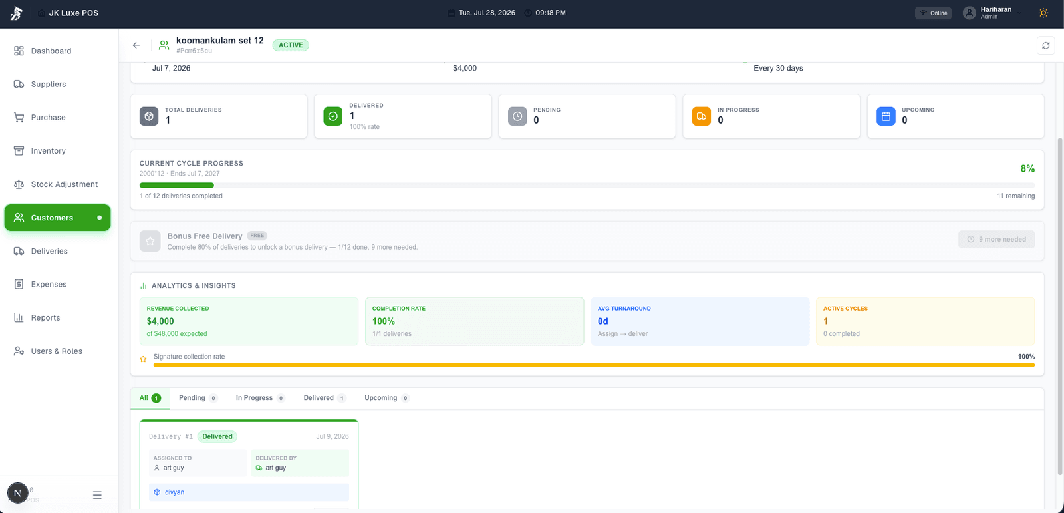Open the Expenses dollar icon

19,284
